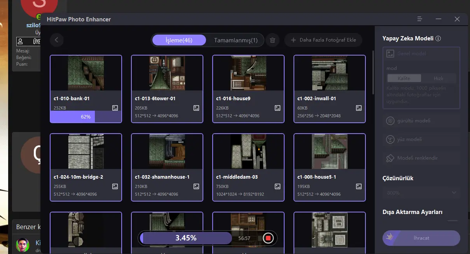Image resolution: width=470 pixels, height=254 pixels.
Task: Delete photos with the trash icon
Action: (x=273, y=40)
